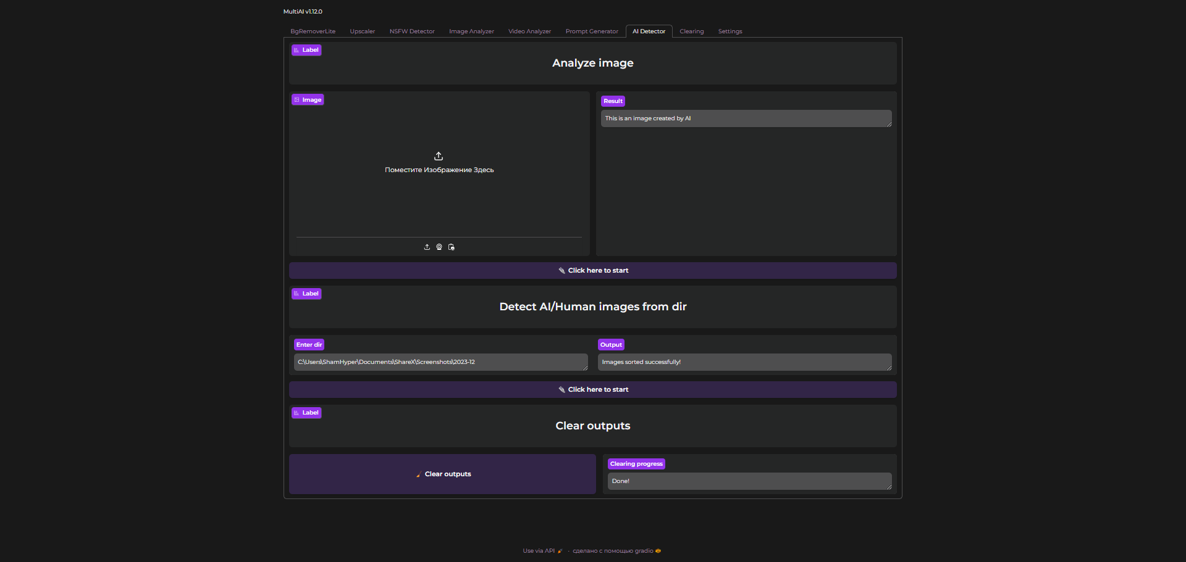This screenshot has width=1186, height=562.
Task: Click the resize handle of the Clearing progress box
Action: tap(889, 487)
